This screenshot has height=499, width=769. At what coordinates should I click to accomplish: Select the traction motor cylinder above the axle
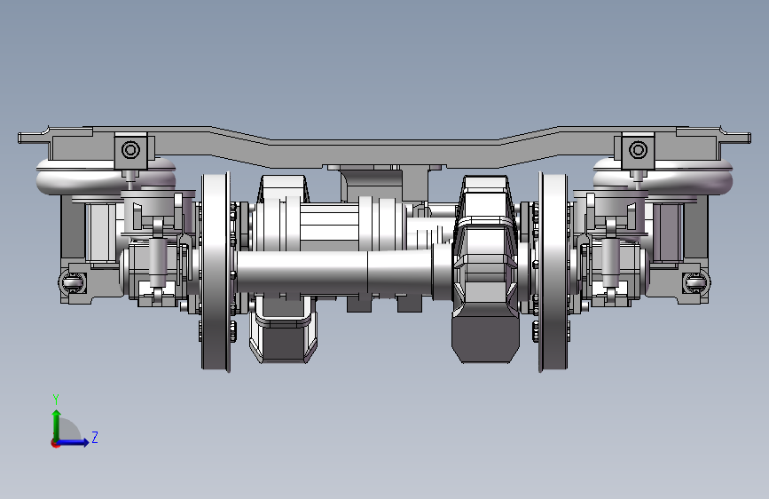coord(328,224)
